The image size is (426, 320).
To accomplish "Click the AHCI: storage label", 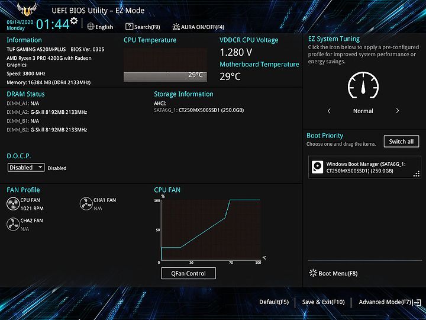I will (160, 103).
